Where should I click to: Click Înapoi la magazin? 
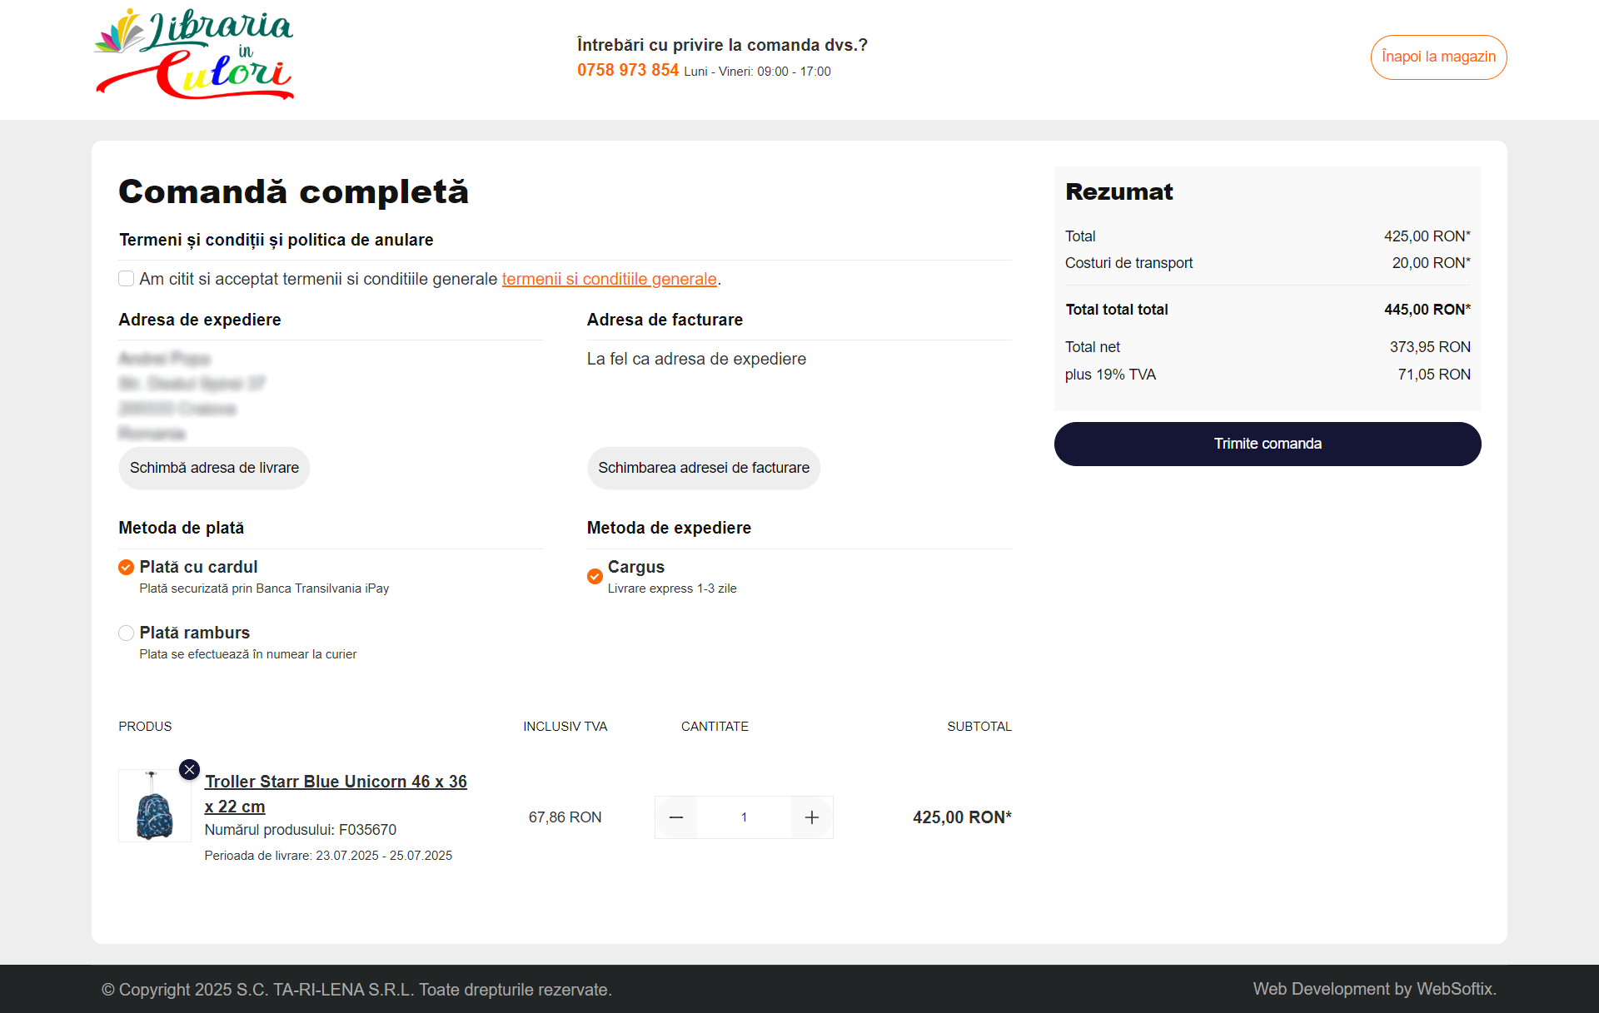1438,57
